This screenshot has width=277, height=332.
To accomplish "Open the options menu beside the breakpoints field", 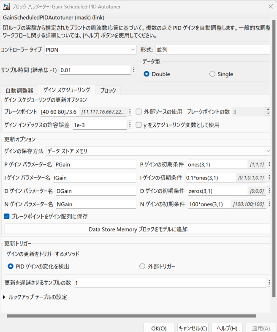I will click(x=130, y=112).
